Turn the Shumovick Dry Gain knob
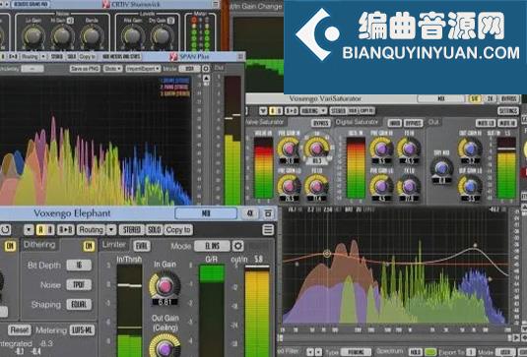Viewport: 527px width, 357px height. [161, 36]
